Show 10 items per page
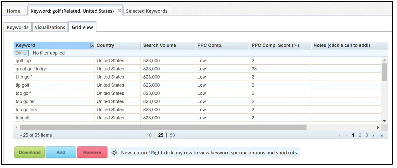 [149, 135]
